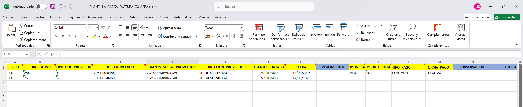
Task: Click the borders icon
Action: click(82, 36)
